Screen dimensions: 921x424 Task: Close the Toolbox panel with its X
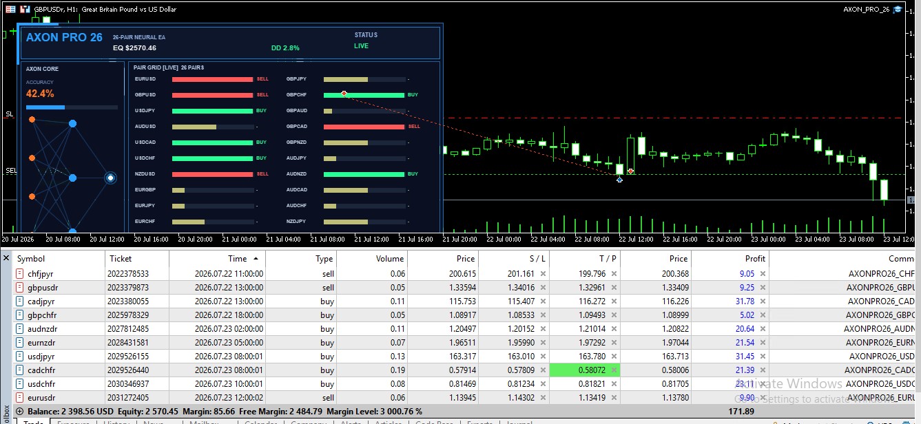(x=6, y=258)
